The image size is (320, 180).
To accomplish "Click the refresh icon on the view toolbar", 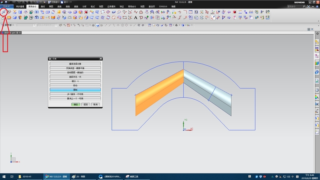I will click(158, 25).
